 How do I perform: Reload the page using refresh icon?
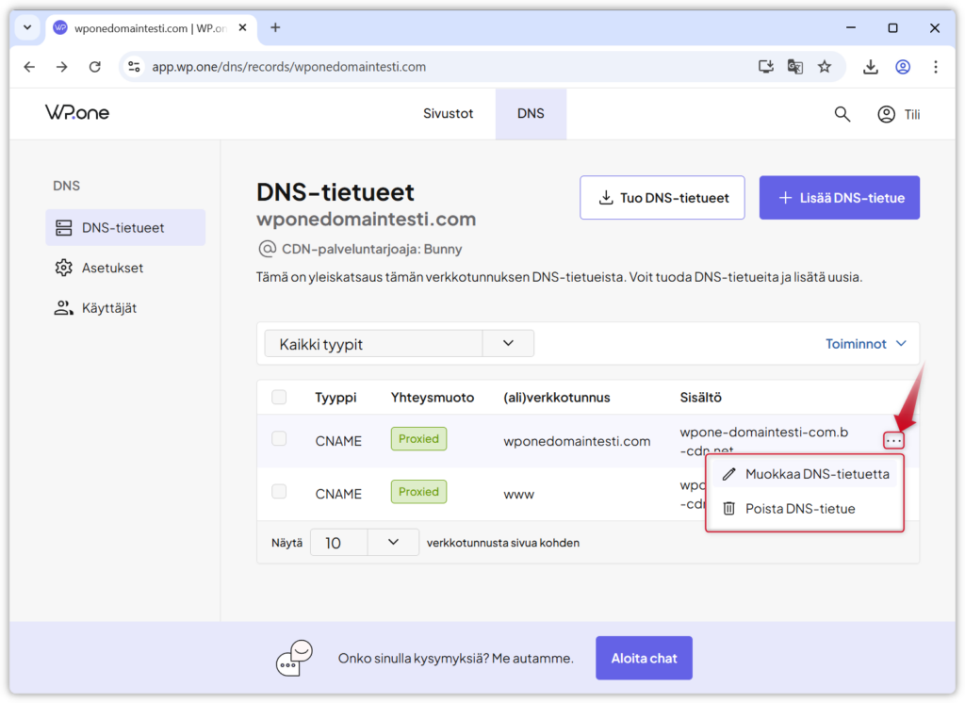pos(94,67)
